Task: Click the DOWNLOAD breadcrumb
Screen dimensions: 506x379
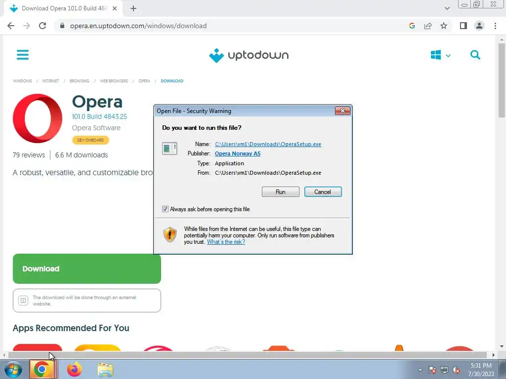Action: point(172,81)
